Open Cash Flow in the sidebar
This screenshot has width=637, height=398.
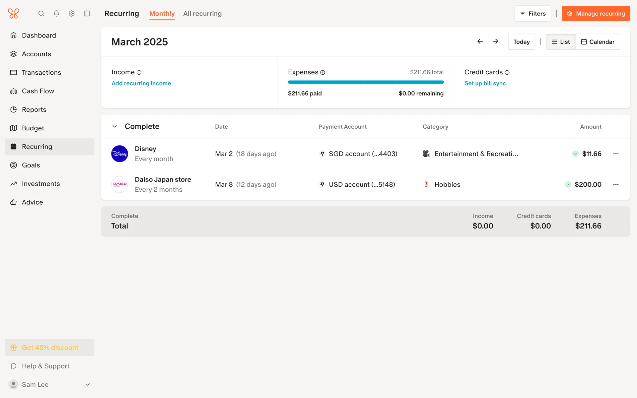(x=38, y=91)
